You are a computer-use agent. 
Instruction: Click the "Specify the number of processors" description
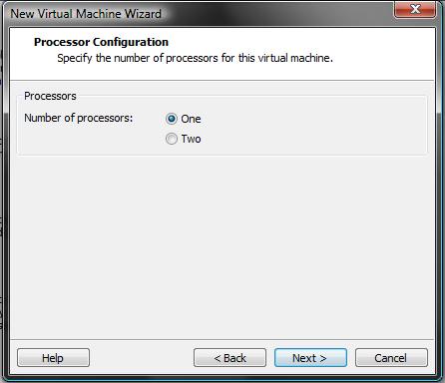pyautogui.click(x=195, y=58)
